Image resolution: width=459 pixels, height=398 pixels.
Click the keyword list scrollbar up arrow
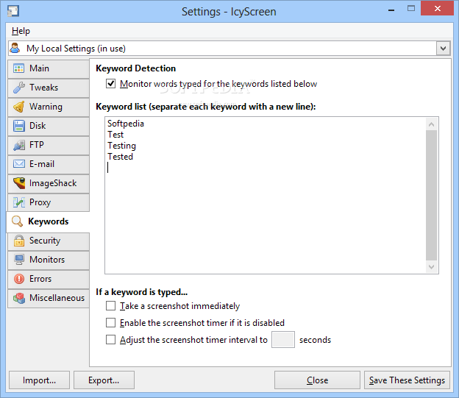click(431, 124)
